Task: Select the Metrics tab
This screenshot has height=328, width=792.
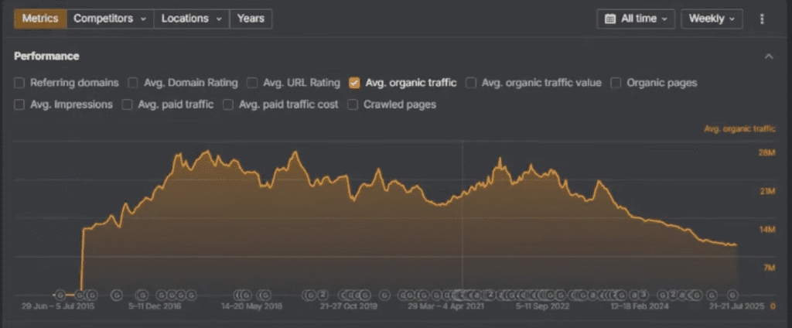Action: (x=40, y=19)
